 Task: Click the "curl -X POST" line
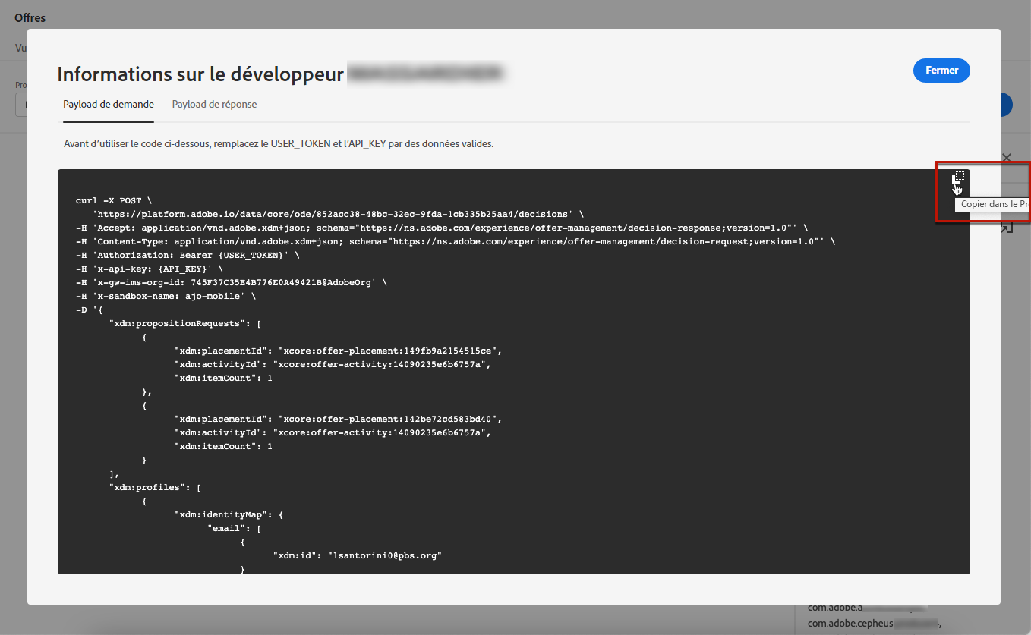(x=114, y=201)
